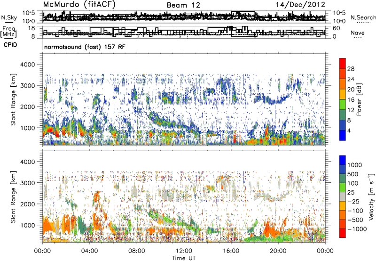
Task: Select the Time UT axis title
Action: [x=184, y=258]
